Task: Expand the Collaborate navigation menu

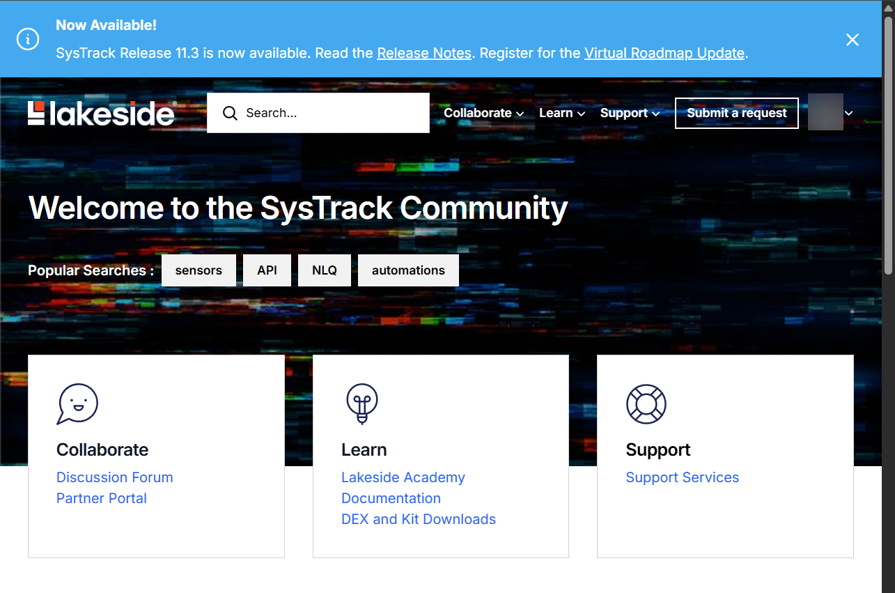Action: point(484,113)
